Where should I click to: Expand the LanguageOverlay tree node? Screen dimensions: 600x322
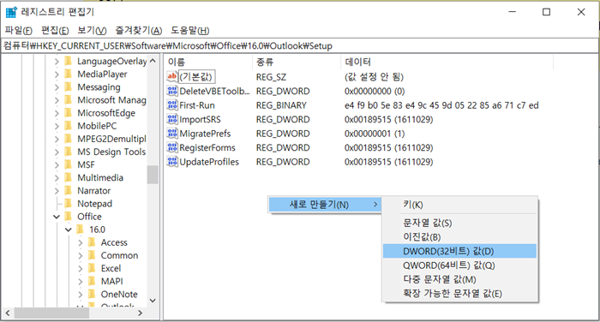(57, 61)
